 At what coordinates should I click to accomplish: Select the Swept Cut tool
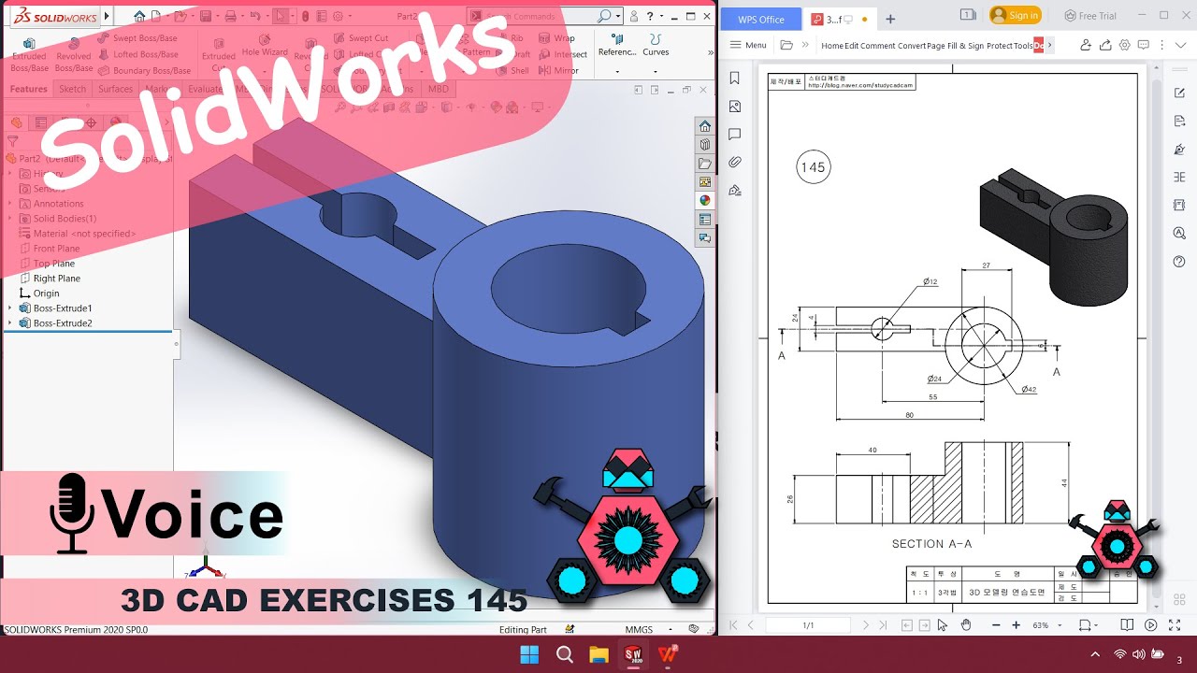[360, 38]
